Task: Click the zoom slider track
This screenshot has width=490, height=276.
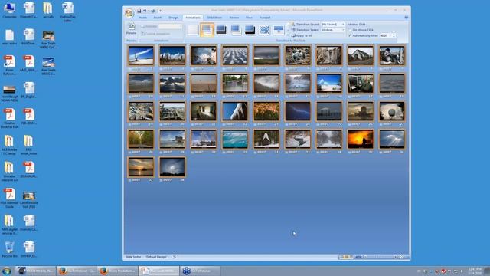Action: 381,257
